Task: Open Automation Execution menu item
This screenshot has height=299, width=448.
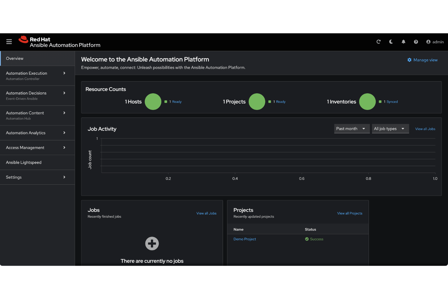Action: (x=38, y=76)
